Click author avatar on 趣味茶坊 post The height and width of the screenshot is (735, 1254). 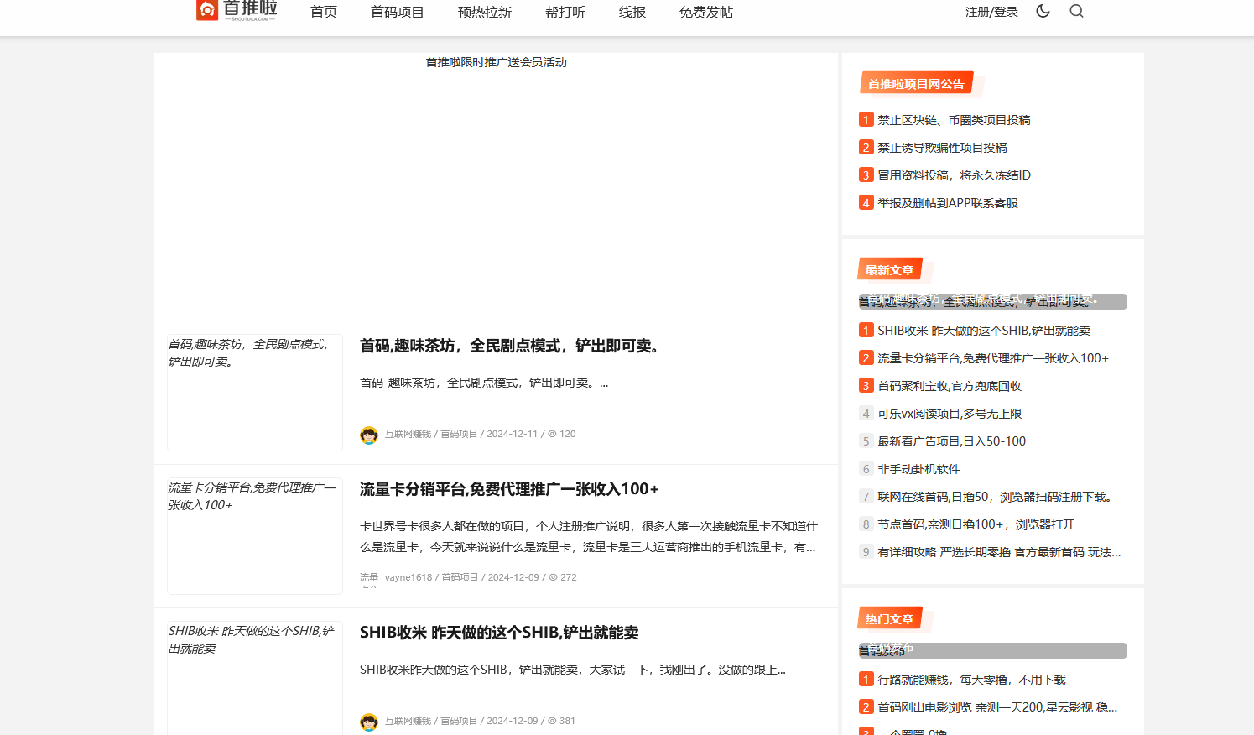(369, 435)
